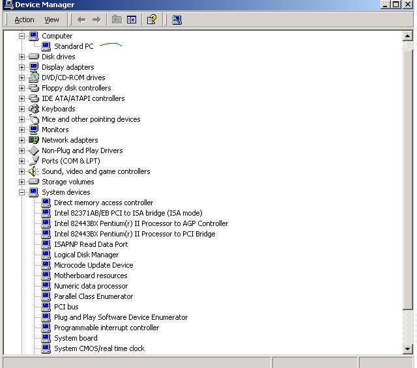Screen dimensions: 417x368
Task: Expand the Disk drives node
Action: coord(22,57)
